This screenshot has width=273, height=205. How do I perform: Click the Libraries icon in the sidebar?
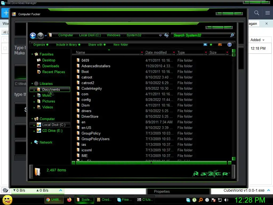tap(36, 84)
